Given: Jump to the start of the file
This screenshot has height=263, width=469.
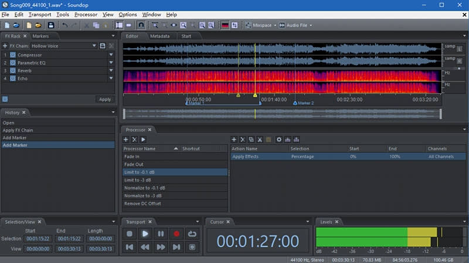Looking at the screenshot, I should (x=130, y=247).
